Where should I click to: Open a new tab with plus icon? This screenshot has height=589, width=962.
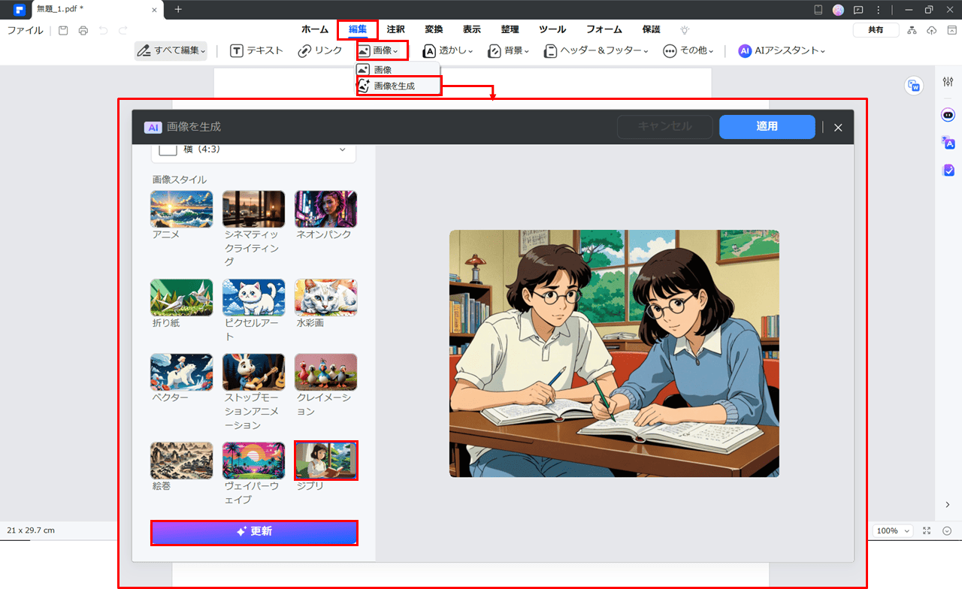tap(178, 10)
